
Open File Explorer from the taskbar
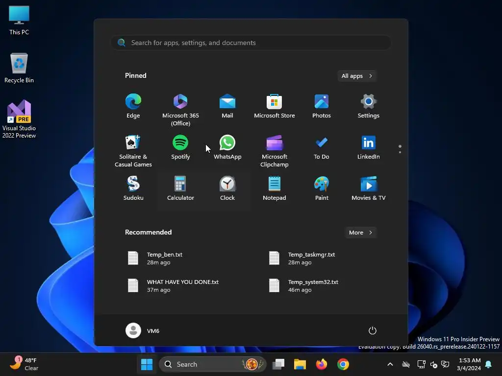click(300, 364)
